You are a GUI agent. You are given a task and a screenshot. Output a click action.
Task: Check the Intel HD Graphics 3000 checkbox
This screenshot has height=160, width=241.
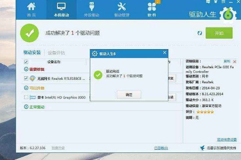[26, 97]
